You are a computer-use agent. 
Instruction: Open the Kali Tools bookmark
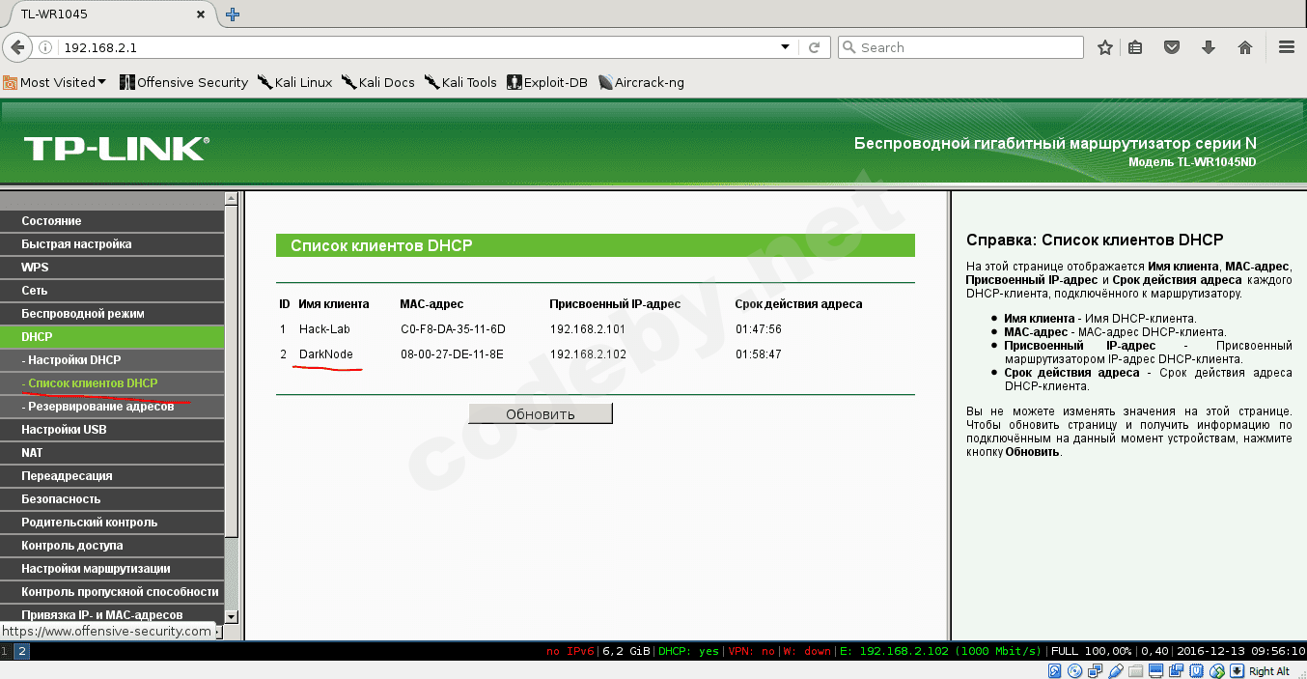(x=460, y=82)
